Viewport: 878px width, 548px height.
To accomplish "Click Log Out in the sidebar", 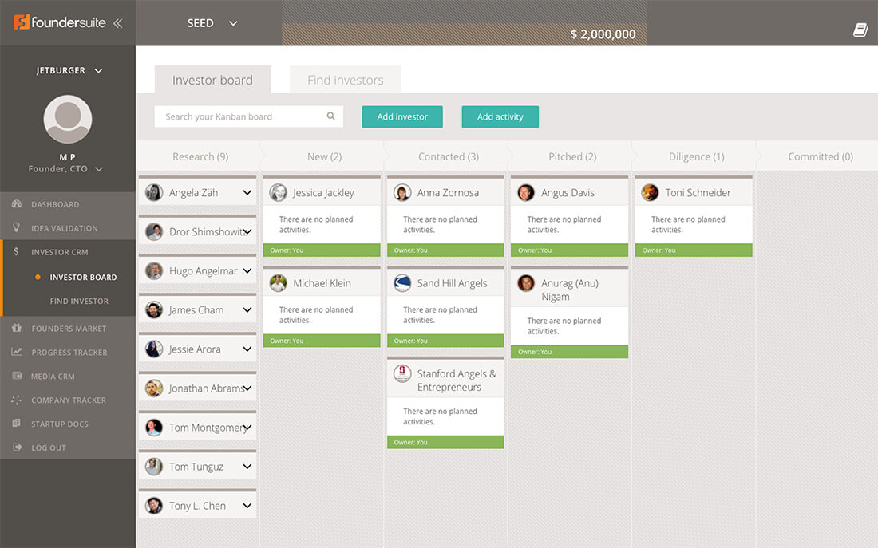I will [16, 447].
